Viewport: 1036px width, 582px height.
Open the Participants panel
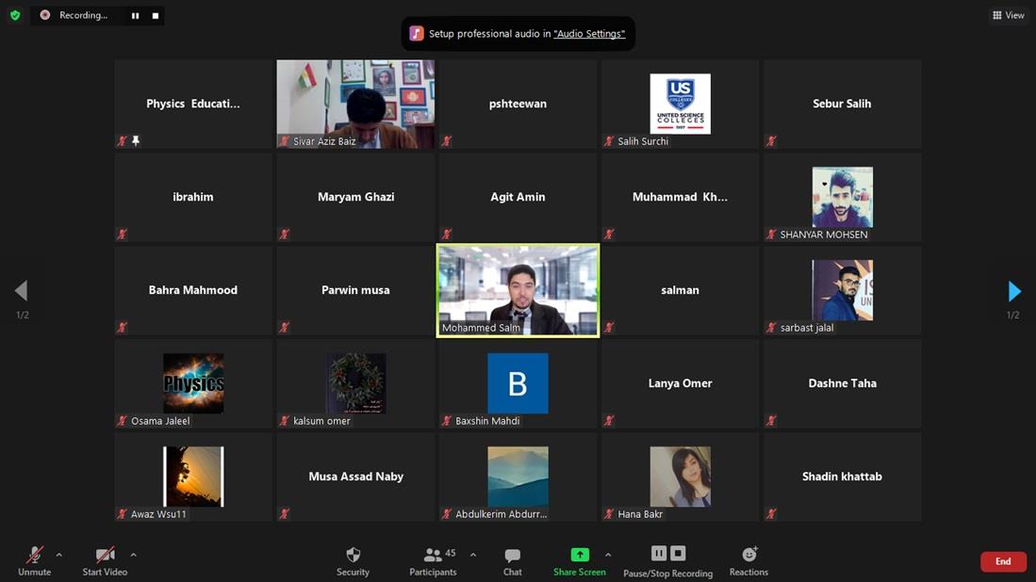[433, 560]
